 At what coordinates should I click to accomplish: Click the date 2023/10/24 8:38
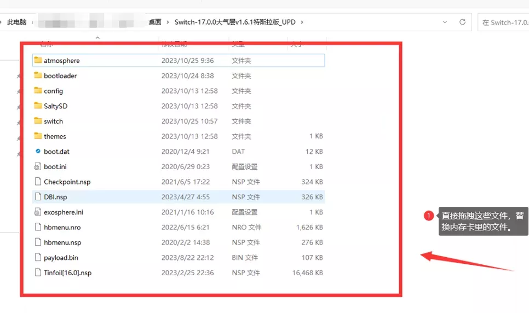(x=188, y=76)
